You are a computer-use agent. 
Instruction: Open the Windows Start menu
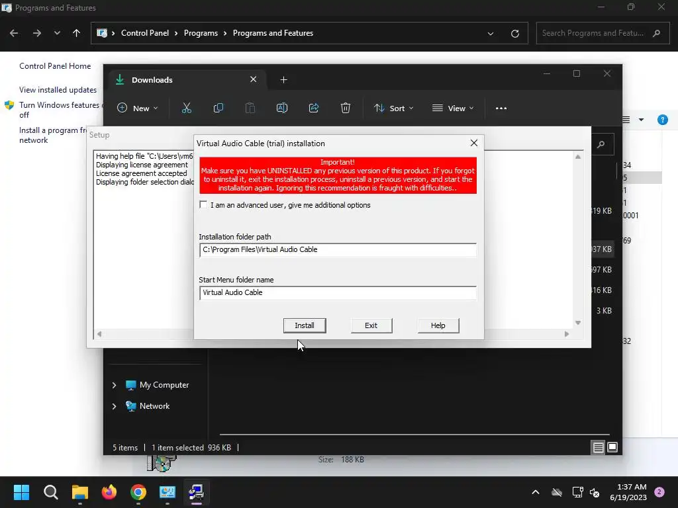(21, 492)
